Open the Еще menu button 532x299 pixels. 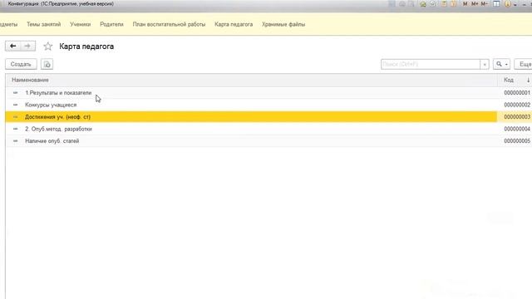tap(524, 64)
